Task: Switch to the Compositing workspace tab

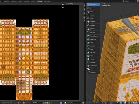Action: 14,1
